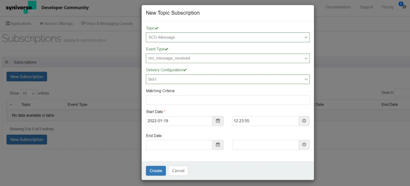Click the Matching Criteria field
410x186 pixels.
(x=227, y=100)
